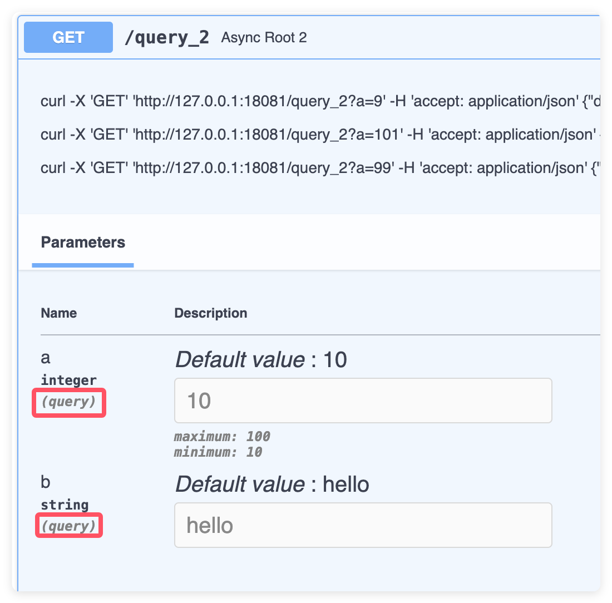This screenshot has width=612, height=603.
Task: Focus the input field showing 10
Action: pos(363,401)
